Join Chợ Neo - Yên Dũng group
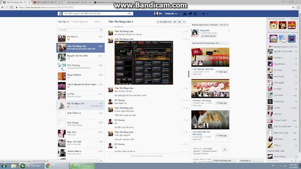This screenshot has width=301, height=169. point(222,103)
